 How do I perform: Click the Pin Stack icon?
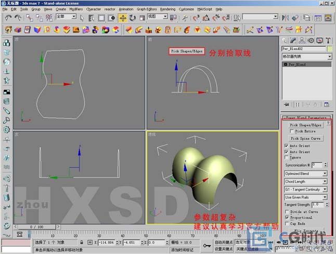(x=287, y=104)
